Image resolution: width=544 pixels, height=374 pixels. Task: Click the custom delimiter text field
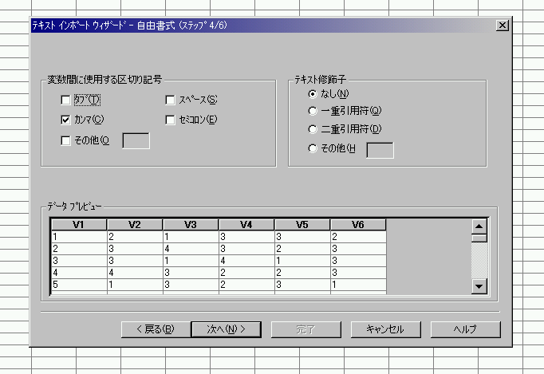click(x=136, y=141)
